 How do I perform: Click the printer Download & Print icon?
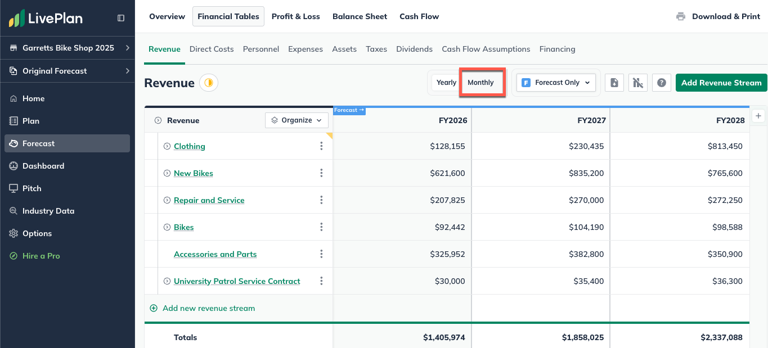(681, 16)
